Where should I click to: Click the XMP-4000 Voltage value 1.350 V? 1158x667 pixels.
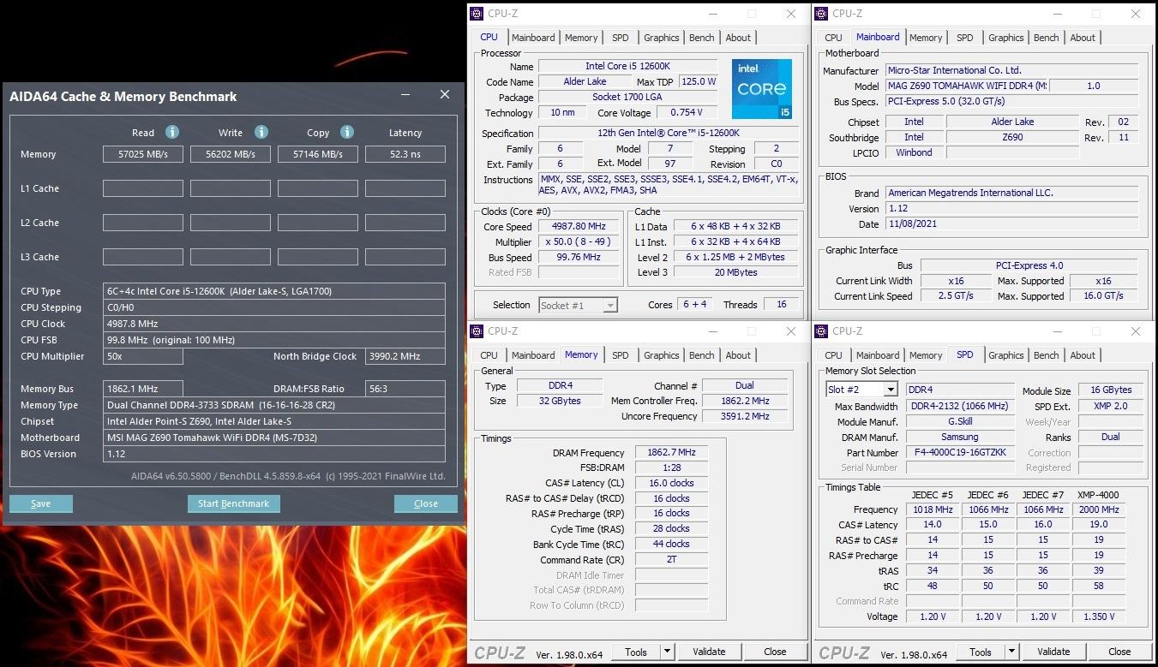[x=1099, y=616]
